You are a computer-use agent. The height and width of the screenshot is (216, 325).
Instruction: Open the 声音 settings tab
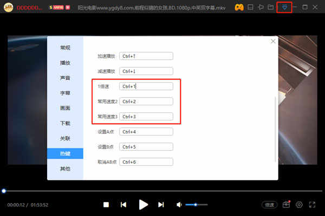[65, 78]
